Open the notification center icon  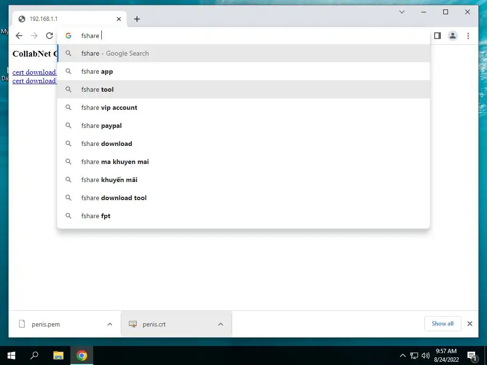tap(472, 355)
